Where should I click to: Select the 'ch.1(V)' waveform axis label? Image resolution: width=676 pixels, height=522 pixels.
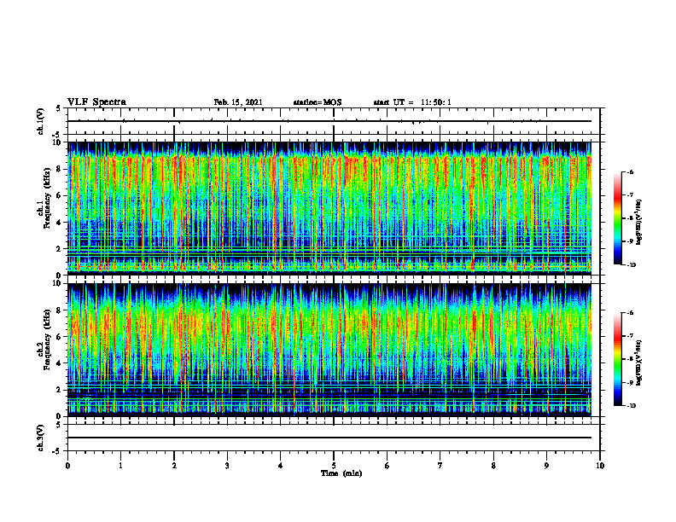point(41,121)
